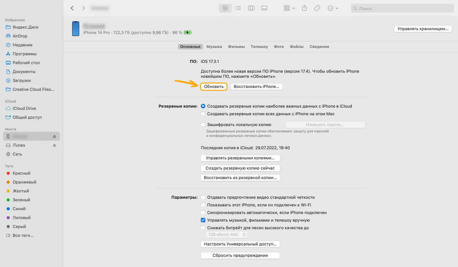This screenshot has height=267, width=458.
Task: Open the Сведения tab
Action: point(319,46)
